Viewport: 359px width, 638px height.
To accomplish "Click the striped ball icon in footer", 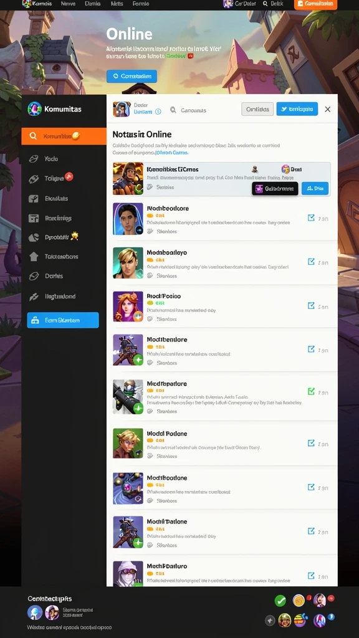I will [x=300, y=621].
